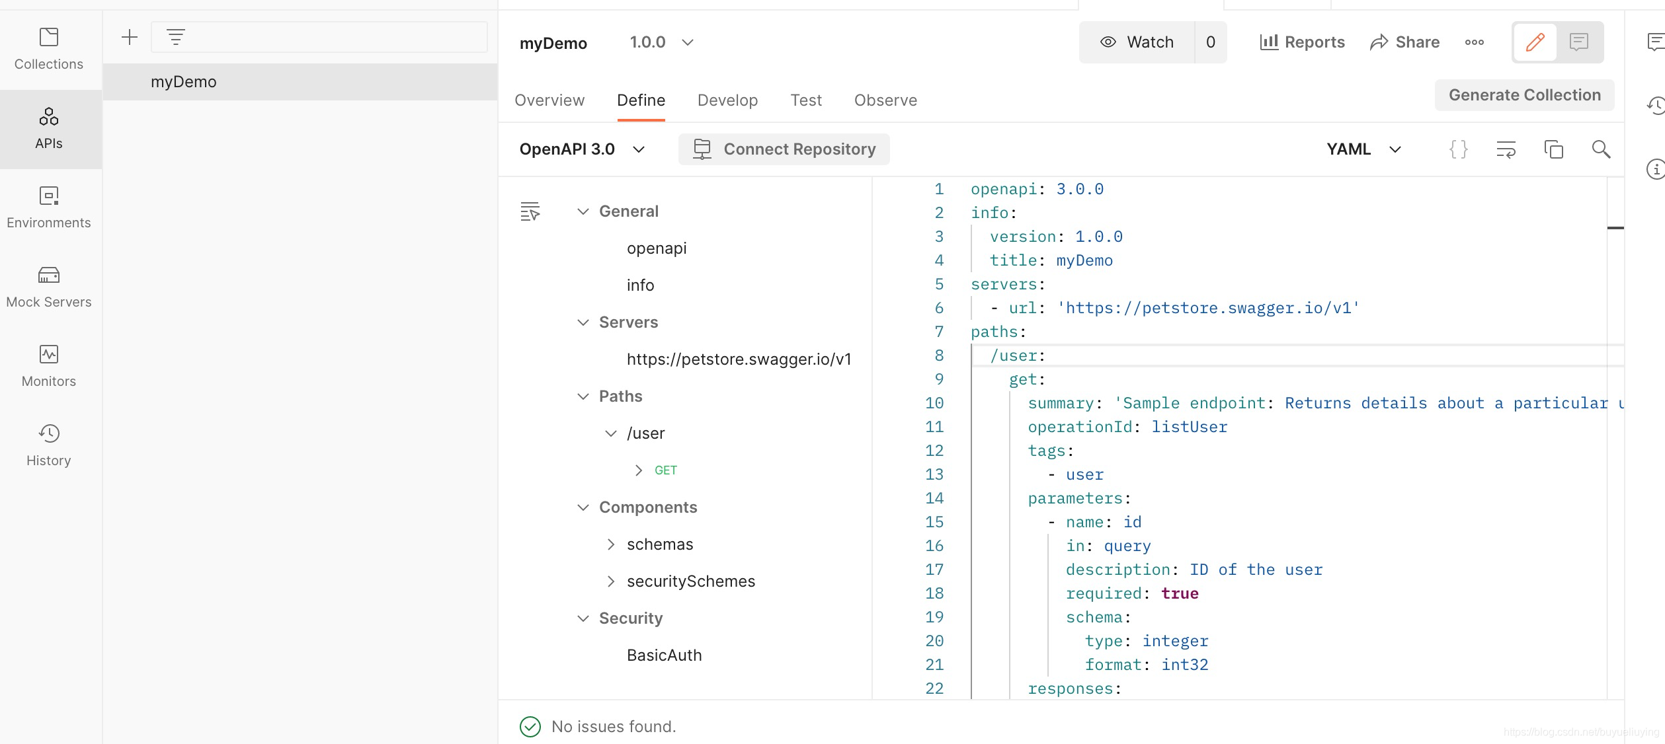Open the Environments sidebar section

[x=49, y=208]
